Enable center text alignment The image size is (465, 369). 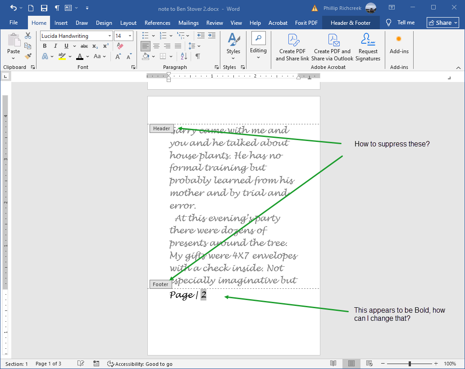tap(156, 46)
